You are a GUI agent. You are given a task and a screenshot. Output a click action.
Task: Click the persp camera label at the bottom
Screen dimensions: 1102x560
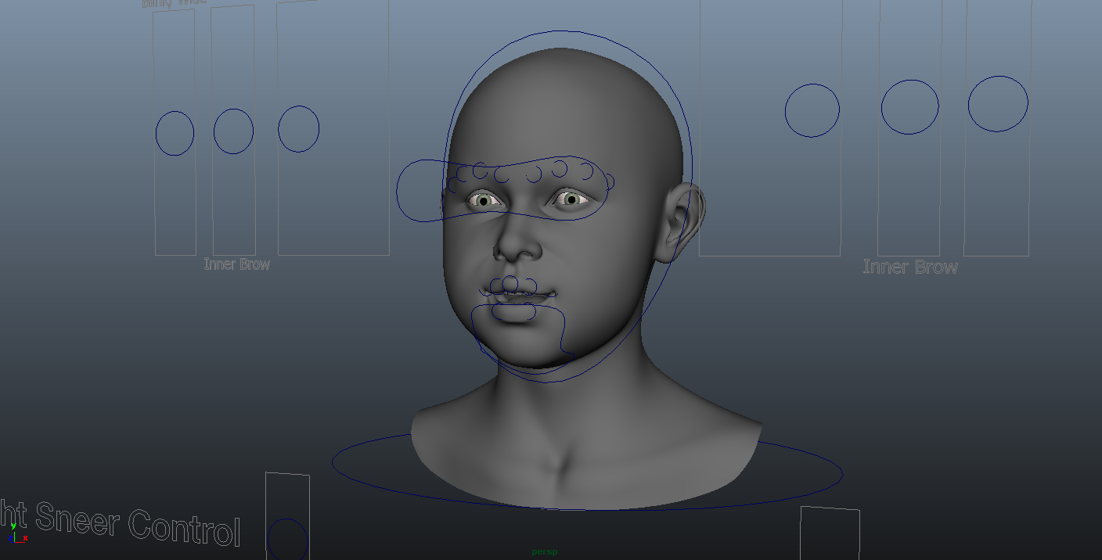click(x=546, y=551)
